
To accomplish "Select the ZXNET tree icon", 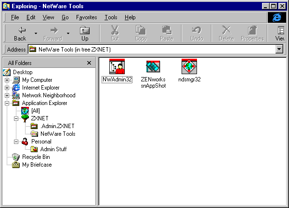I will coord(25,118).
